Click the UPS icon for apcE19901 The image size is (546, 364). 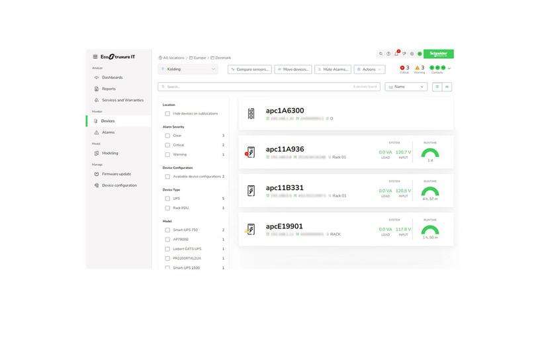click(251, 229)
